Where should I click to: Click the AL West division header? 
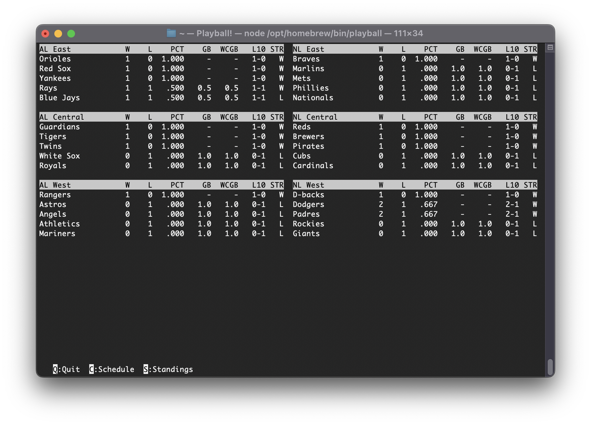click(55, 185)
